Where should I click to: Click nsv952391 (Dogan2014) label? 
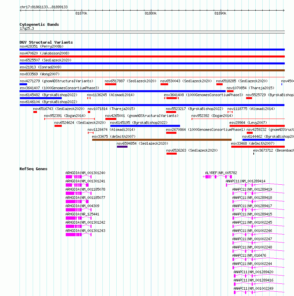click(x=65, y=116)
